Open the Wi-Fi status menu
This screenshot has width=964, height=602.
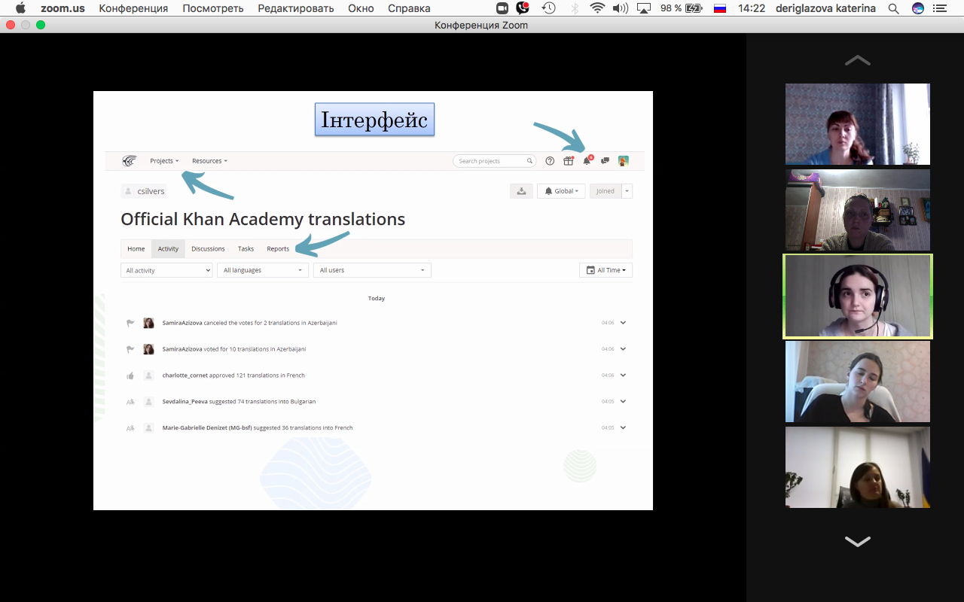[x=597, y=8]
